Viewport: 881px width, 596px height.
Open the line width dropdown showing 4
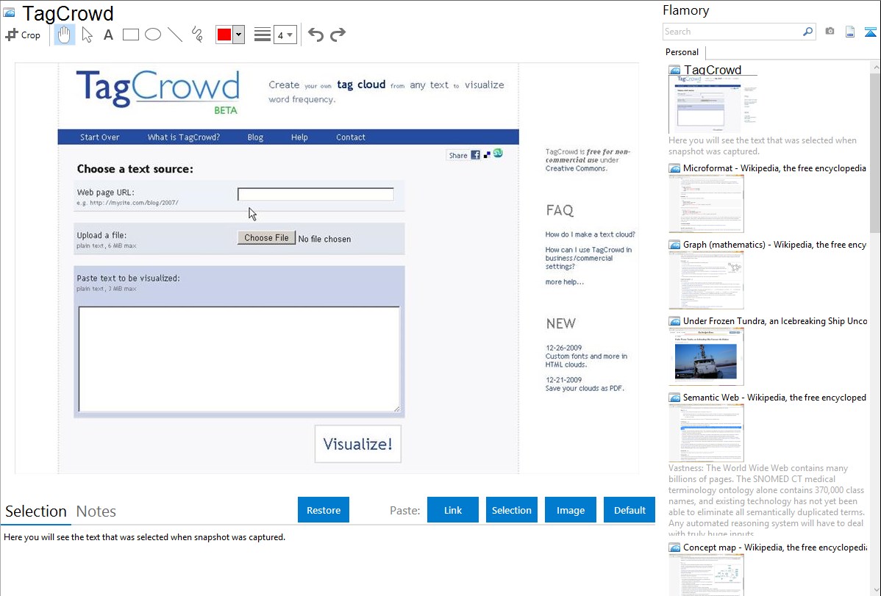pos(285,35)
